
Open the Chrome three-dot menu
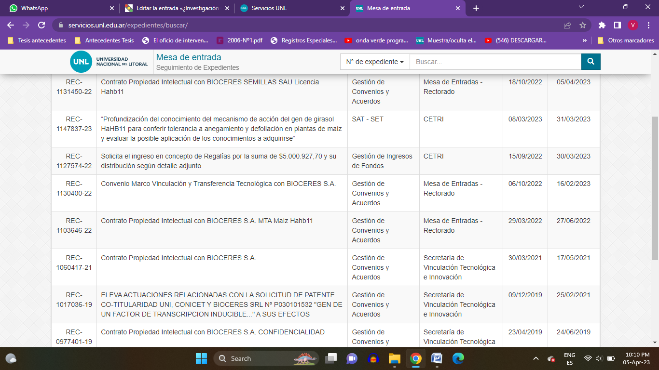648,25
